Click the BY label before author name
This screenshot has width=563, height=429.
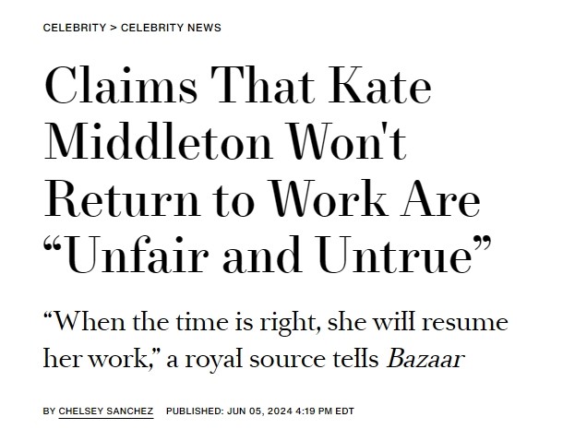[x=49, y=411]
